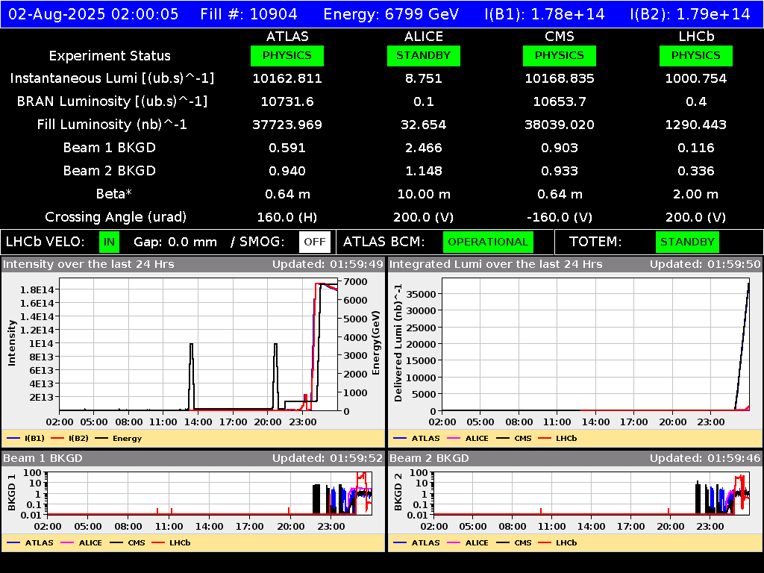This screenshot has width=764, height=573.
Task: Click the LHCb column header
Action: pos(696,37)
